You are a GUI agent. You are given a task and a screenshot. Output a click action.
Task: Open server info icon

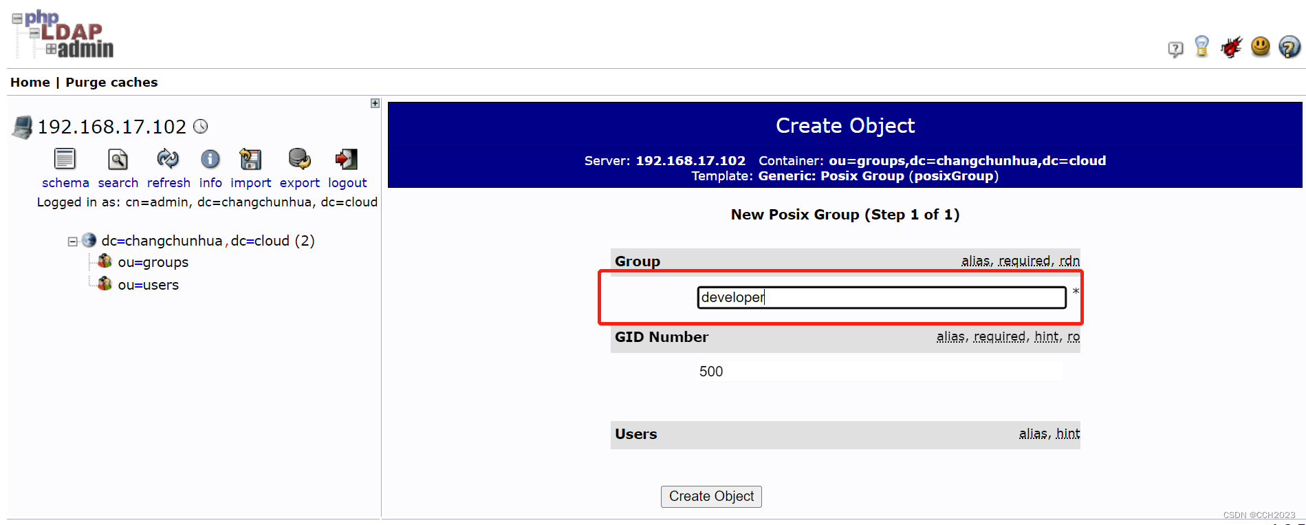click(x=210, y=160)
